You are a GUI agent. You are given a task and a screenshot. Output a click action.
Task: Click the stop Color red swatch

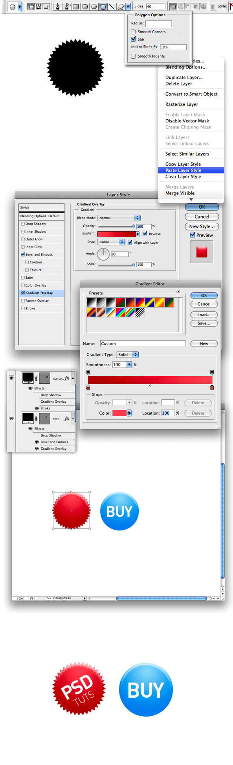(119, 413)
